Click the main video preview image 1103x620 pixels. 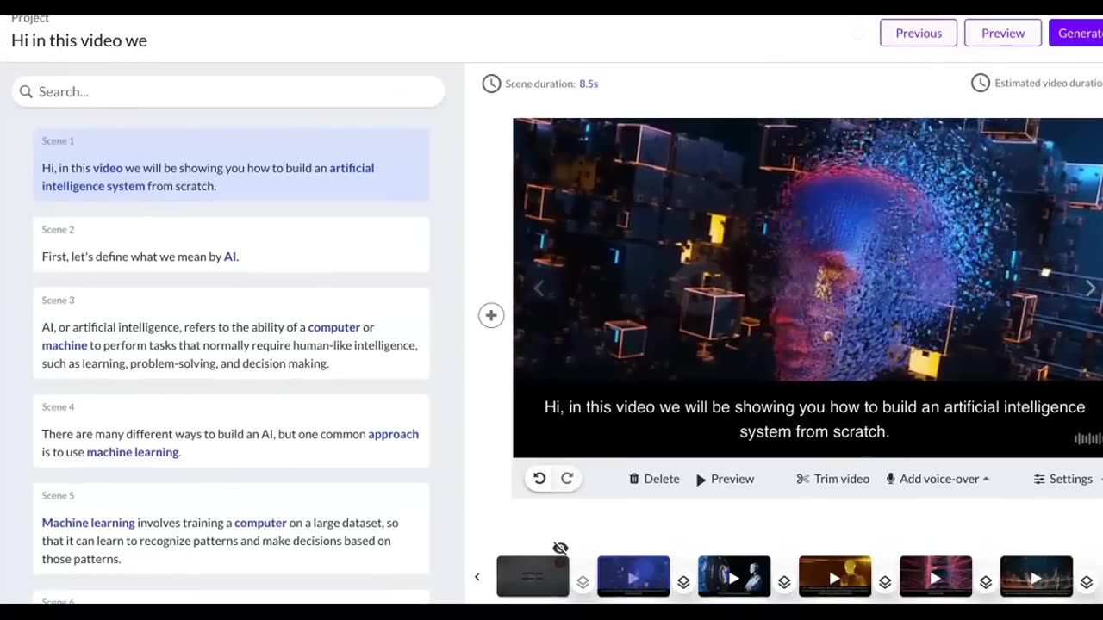pos(808,250)
